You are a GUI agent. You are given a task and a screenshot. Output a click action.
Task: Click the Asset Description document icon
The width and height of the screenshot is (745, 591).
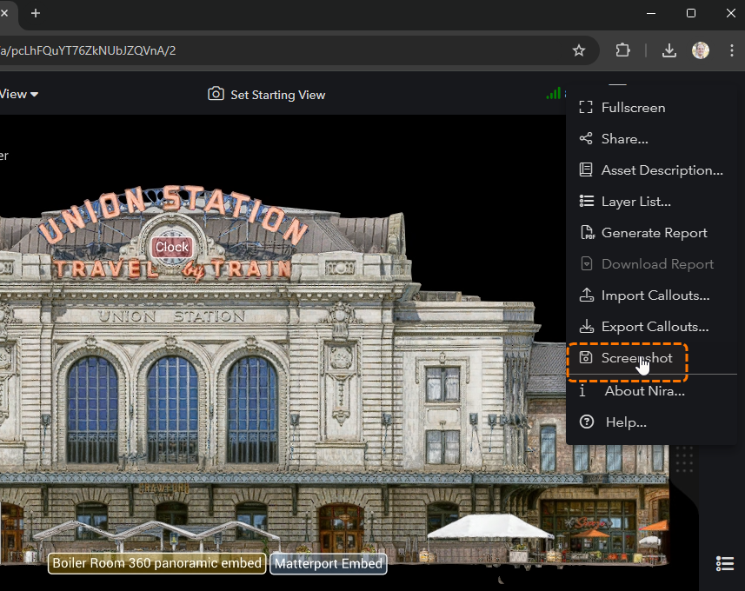pyautogui.click(x=586, y=170)
